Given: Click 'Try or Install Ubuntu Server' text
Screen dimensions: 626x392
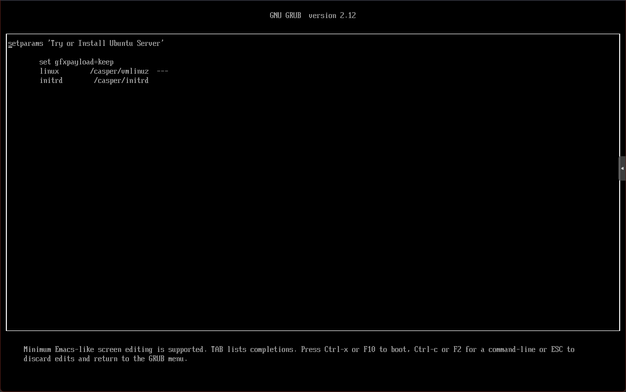Looking at the screenshot, I should point(105,43).
